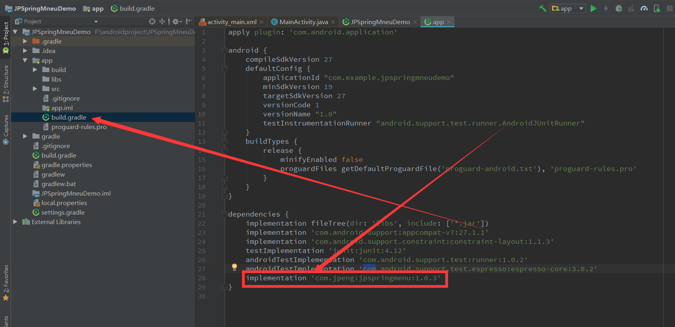Expand External Libraries node arrow
Screen dimensions: 675x327
(x=15, y=222)
